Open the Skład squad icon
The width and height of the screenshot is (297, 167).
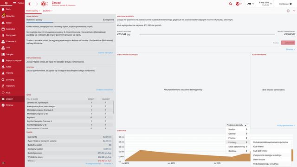click(x=3, y=23)
